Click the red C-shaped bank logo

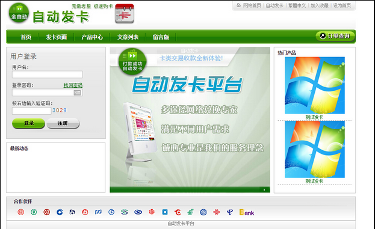(x=178, y=212)
